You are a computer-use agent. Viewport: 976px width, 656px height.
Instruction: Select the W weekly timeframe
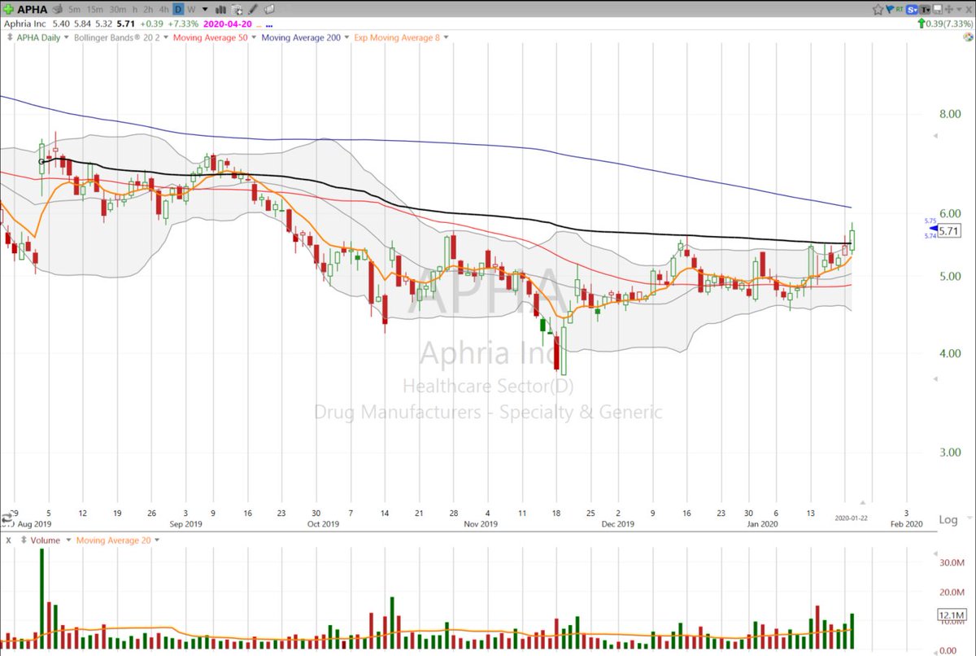coord(191,10)
